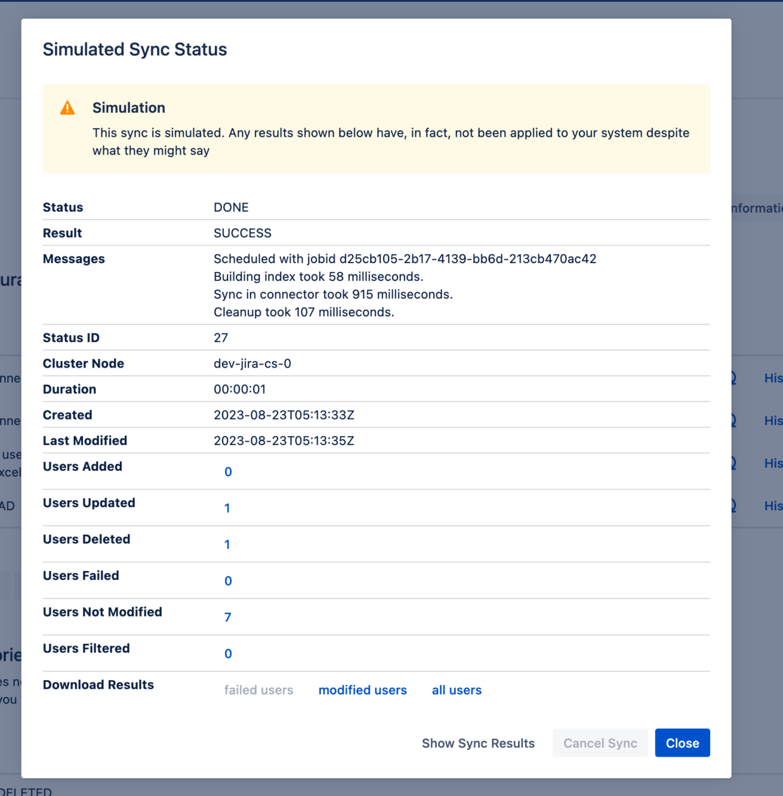Download the all users results

(456, 690)
